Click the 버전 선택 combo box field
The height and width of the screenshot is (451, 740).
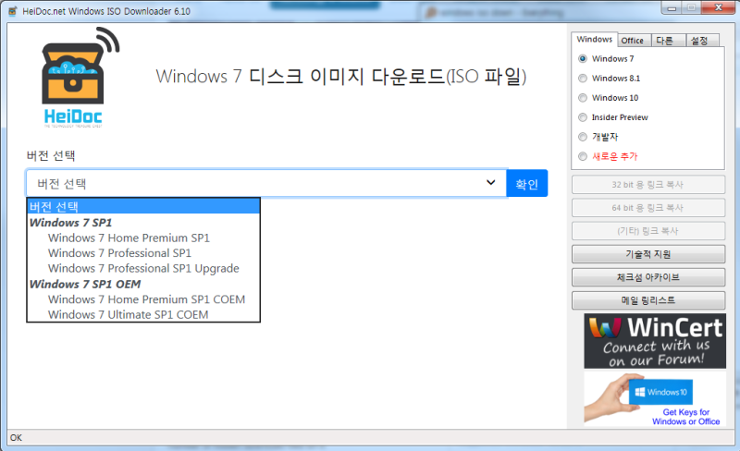pyautogui.click(x=266, y=183)
